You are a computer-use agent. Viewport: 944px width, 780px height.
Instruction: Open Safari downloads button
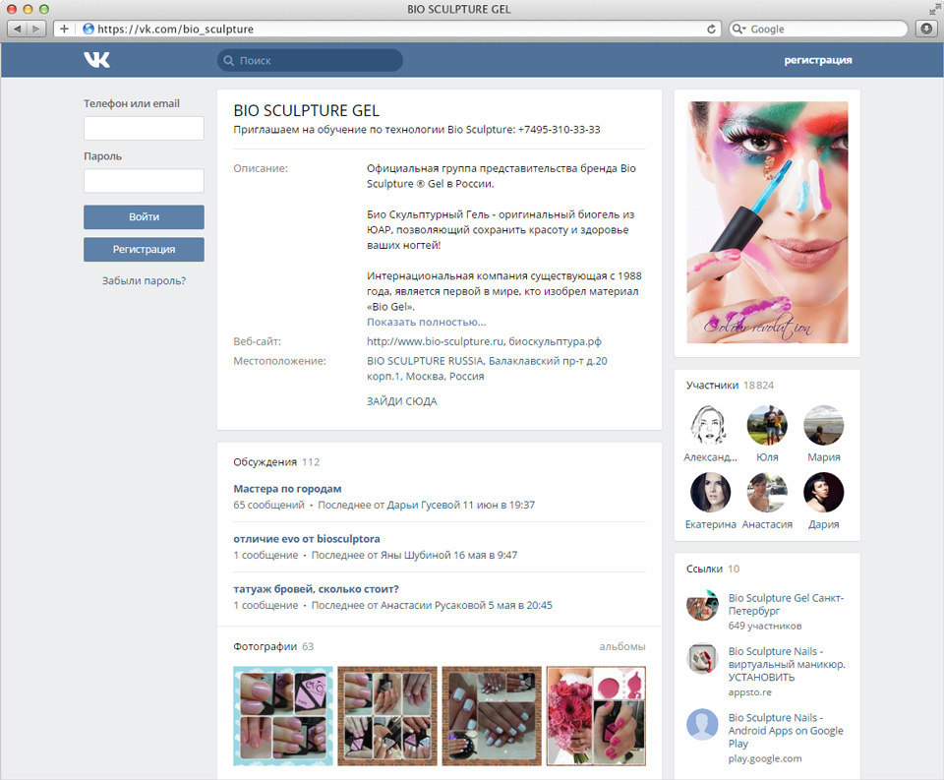927,29
